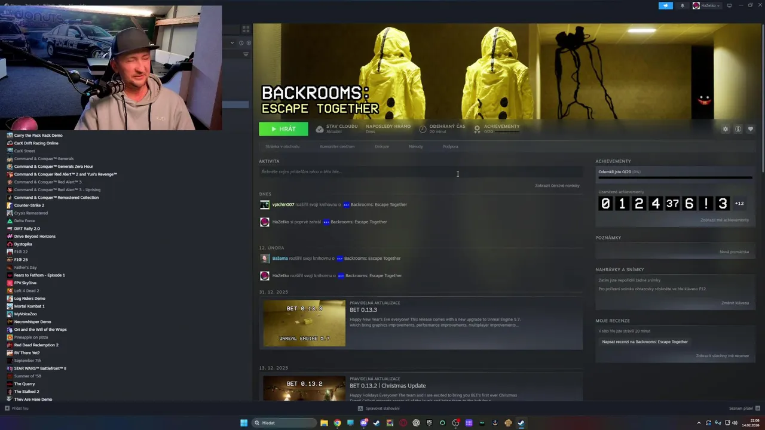Viewport: 765px width, 430px height.
Task: Open Windows Start menu
Action: click(244, 423)
